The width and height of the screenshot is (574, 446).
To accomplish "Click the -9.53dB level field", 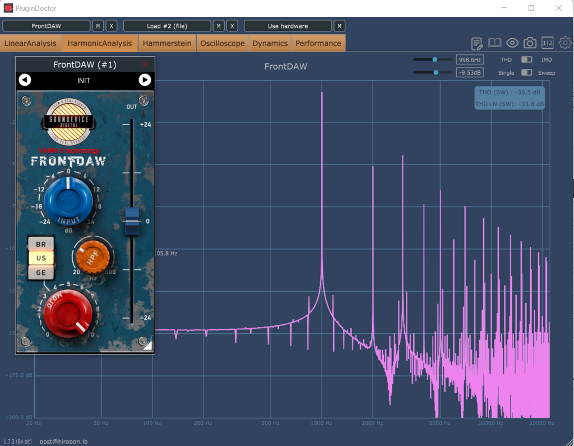I will [470, 72].
